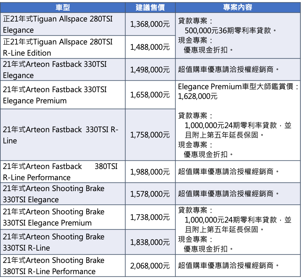Select Arteon Shooting Brake 330TSI Elegance (non-Premium) cell
The height and width of the screenshot is (280, 301).
point(63,194)
